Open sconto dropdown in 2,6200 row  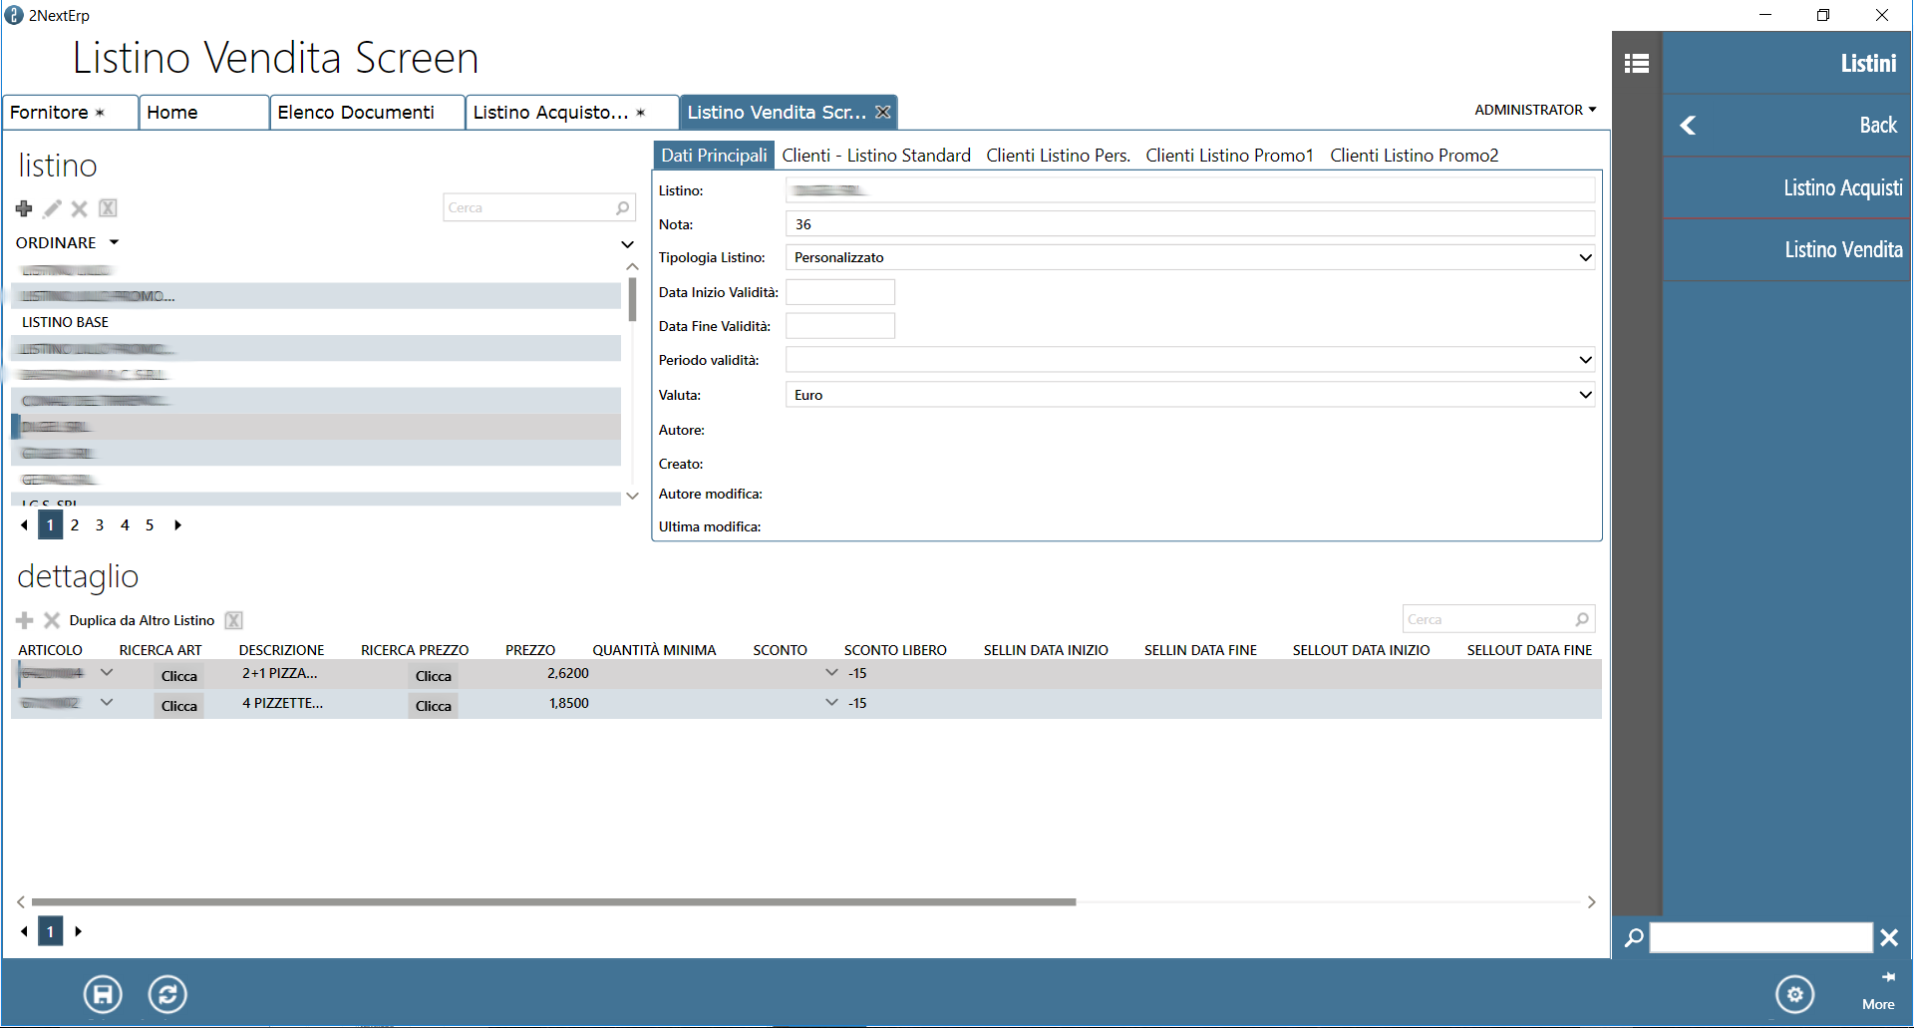[x=831, y=673]
